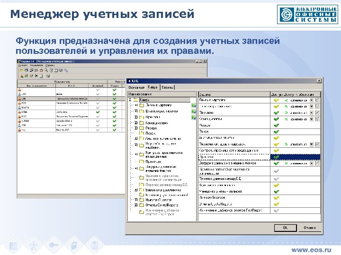The width and height of the screenshot is (341, 255).
Task: Click the blank page icon next to X
Action: coord(41,76)
